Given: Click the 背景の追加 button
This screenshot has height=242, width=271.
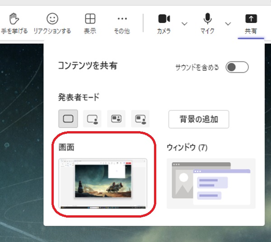Looking at the screenshot, I should (x=199, y=119).
